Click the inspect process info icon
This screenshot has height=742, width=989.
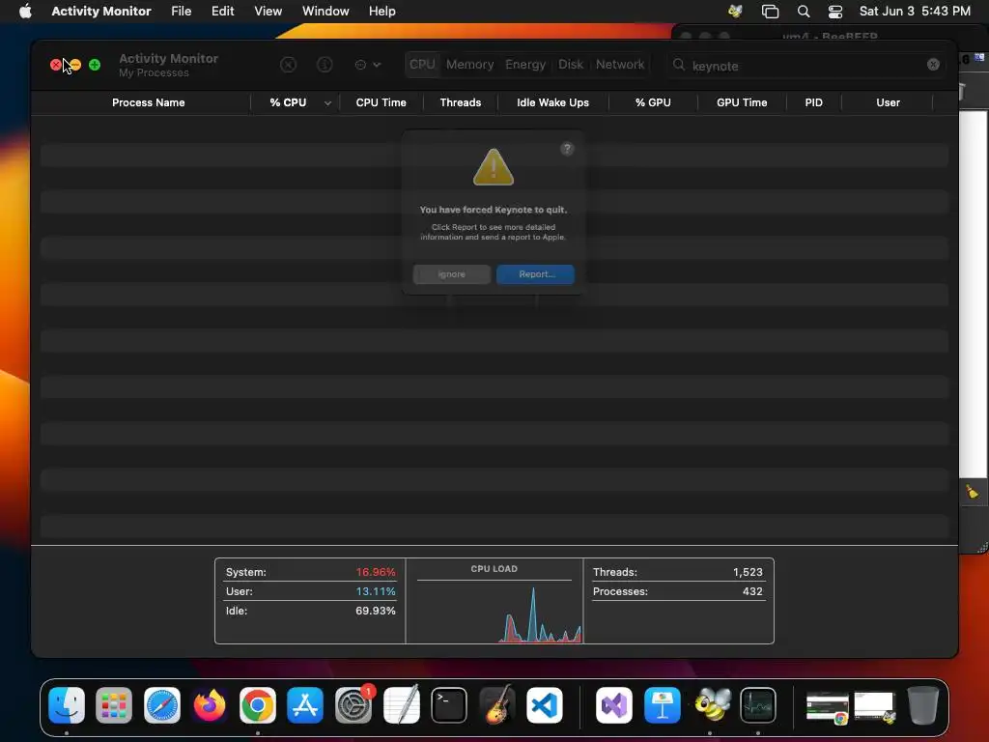[x=325, y=65]
